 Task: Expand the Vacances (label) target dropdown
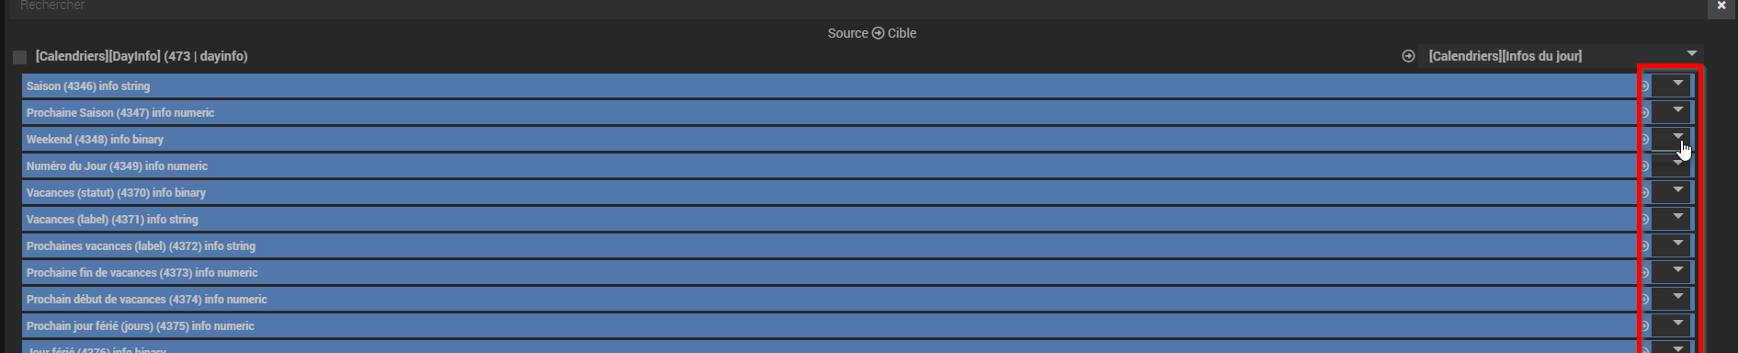tap(1671, 219)
